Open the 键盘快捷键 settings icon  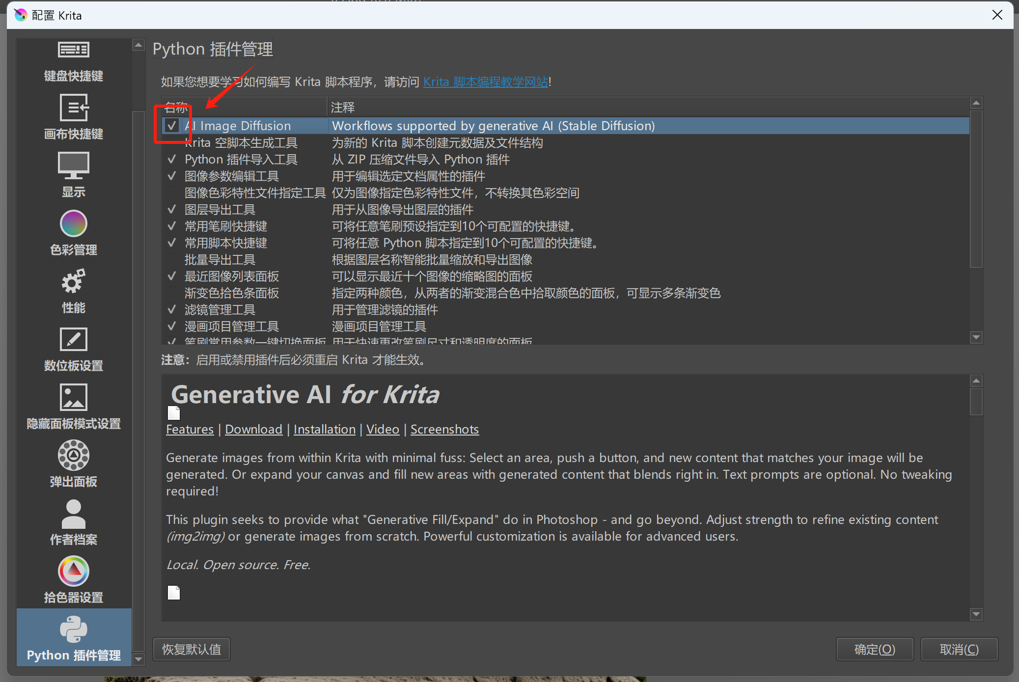coord(74,50)
